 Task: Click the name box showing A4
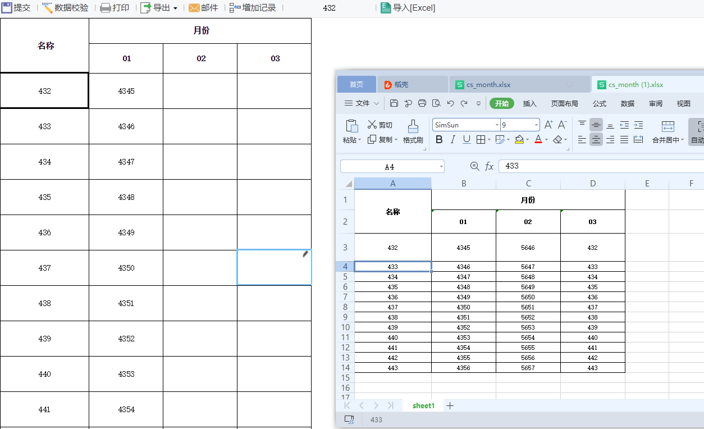pyautogui.click(x=392, y=166)
